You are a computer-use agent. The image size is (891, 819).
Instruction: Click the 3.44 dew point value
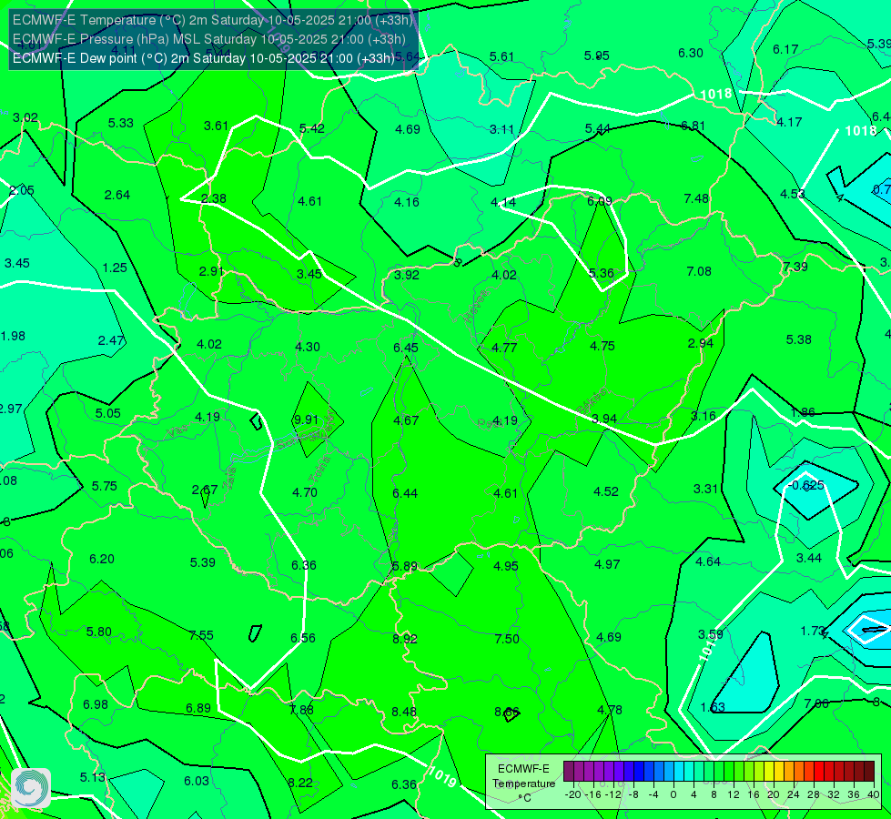[808, 558]
